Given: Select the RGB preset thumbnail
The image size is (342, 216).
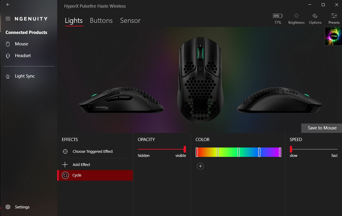Looking at the screenshot, I should pos(333,36).
